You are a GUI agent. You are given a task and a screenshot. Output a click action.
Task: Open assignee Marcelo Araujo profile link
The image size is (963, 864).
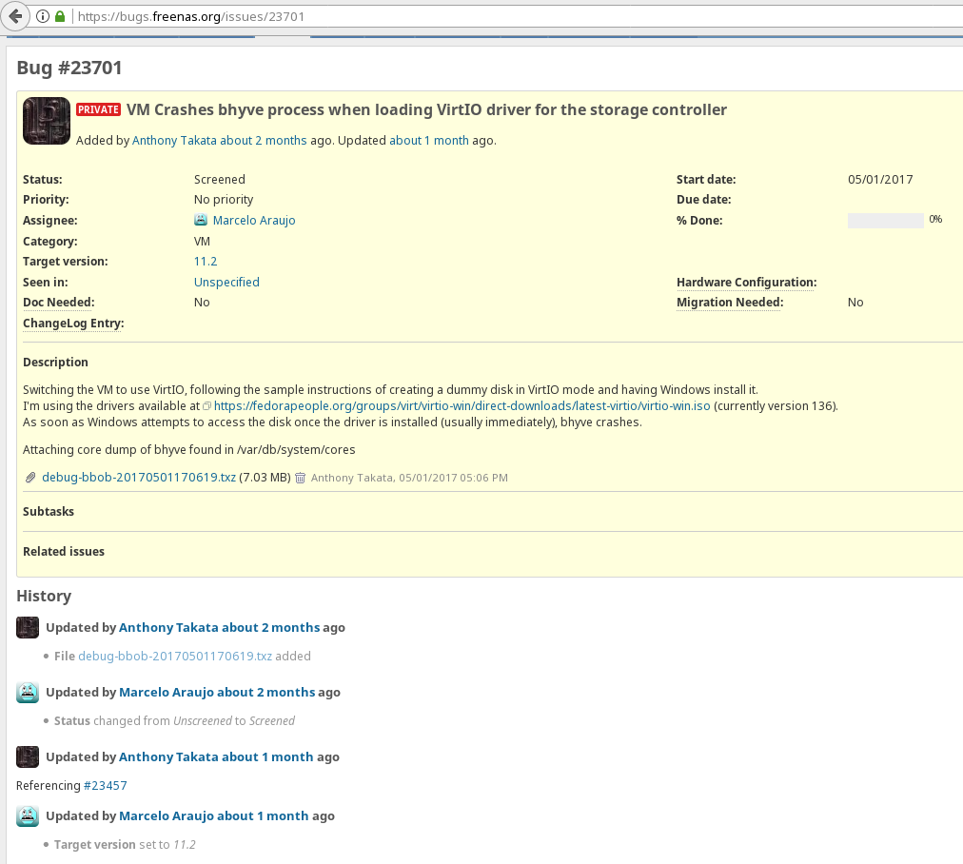pos(254,220)
